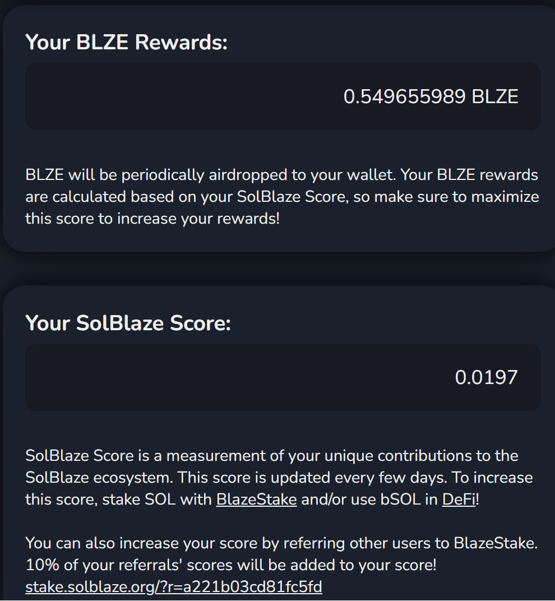Click the 0.549655989 BLZE amount
The image size is (555, 601).
[431, 96]
